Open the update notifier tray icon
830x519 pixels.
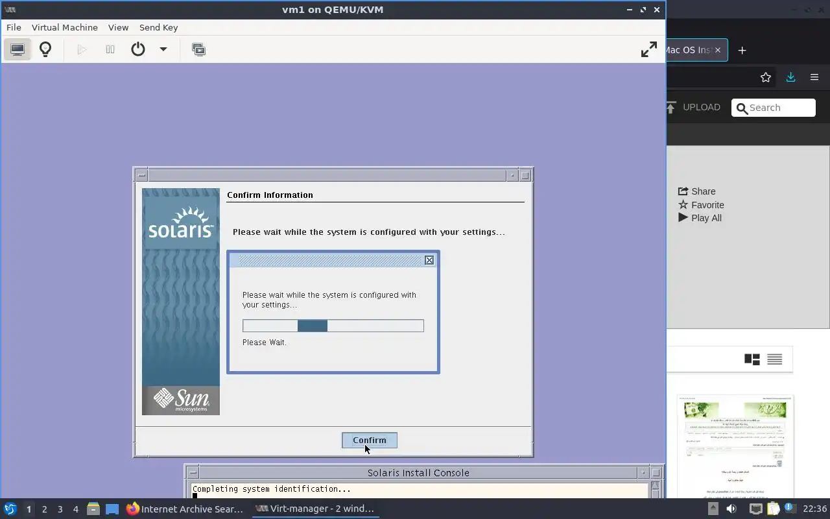pyautogui.click(x=789, y=509)
